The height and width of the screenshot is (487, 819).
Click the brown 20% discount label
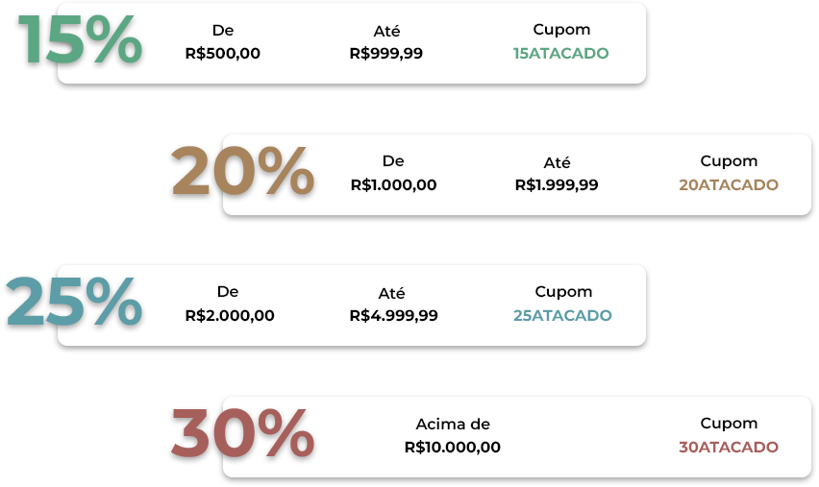click(243, 171)
